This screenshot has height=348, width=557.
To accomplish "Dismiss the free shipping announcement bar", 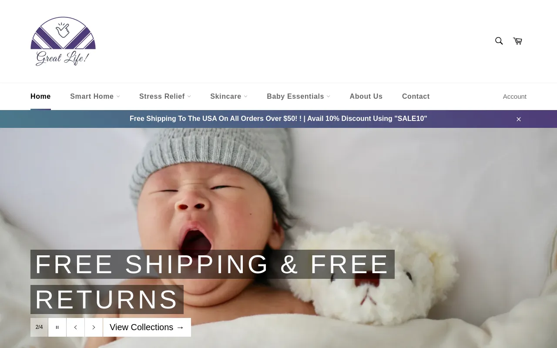I will (x=519, y=119).
